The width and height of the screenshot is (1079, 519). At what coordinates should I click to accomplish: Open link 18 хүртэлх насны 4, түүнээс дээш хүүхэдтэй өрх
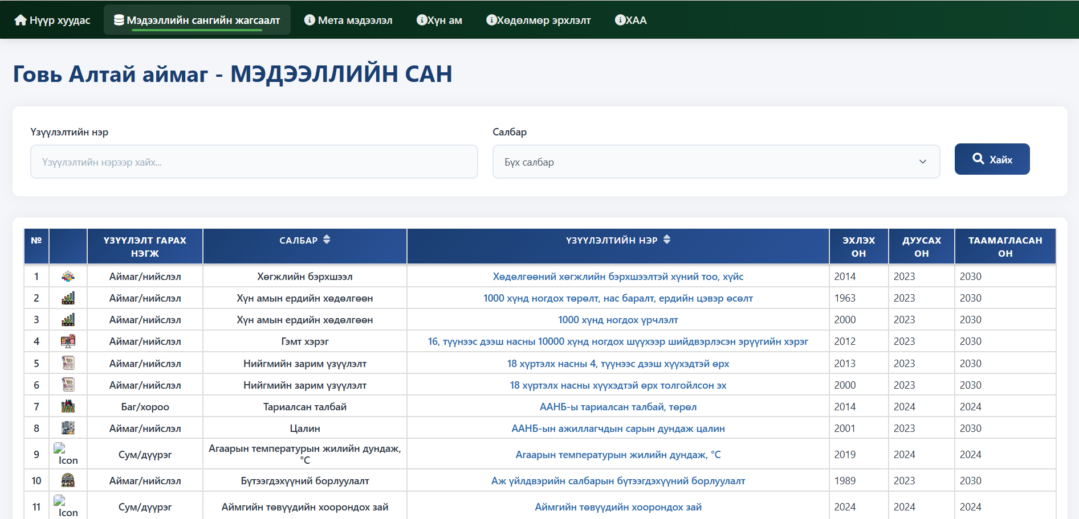click(x=618, y=364)
